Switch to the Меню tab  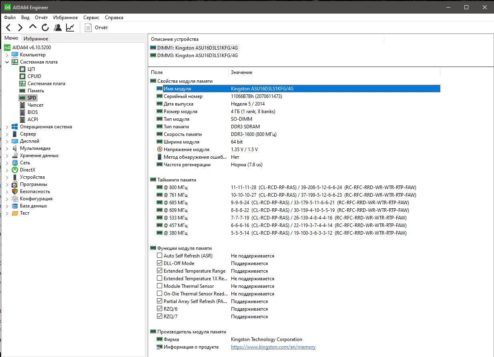pyautogui.click(x=11, y=38)
